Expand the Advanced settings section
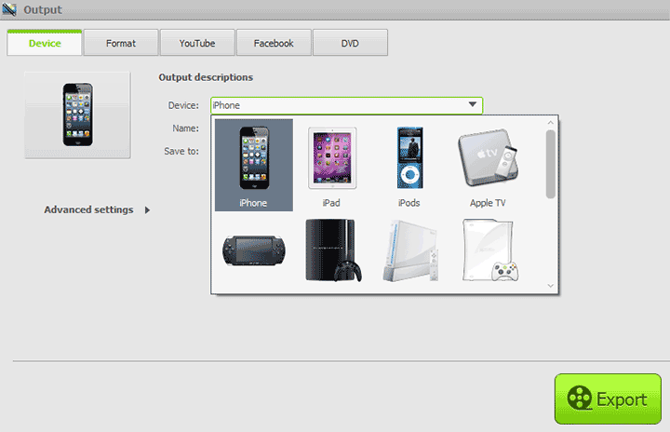Image resolution: width=670 pixels, height=432 pixels. pyautogui.click(x=97, y=209)
